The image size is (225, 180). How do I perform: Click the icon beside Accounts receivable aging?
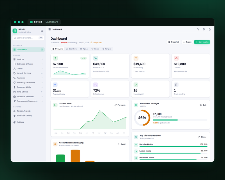pyautogui.click(x=55, y=144)
